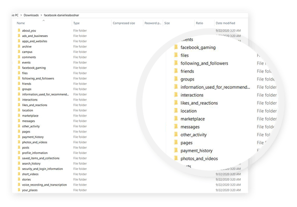297x207 pixels.
Task: Click payment_history folder icon in magnified view
Action: [x=176, y=150]
